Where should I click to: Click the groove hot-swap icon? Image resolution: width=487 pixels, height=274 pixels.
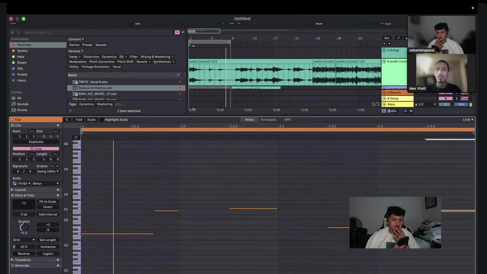(53, 166)
